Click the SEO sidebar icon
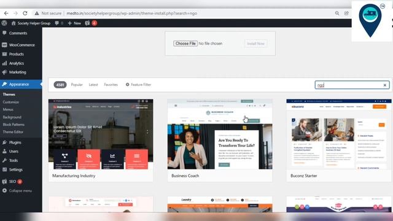The width and height of the screenshot is (393, 221). tap(4, 182)
